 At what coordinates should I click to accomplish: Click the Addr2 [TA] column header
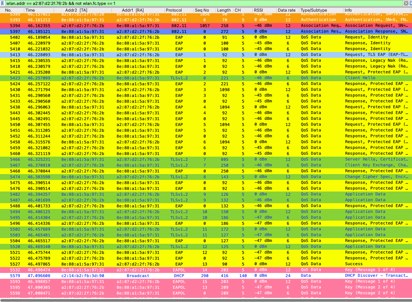click(x=78, y=10)
